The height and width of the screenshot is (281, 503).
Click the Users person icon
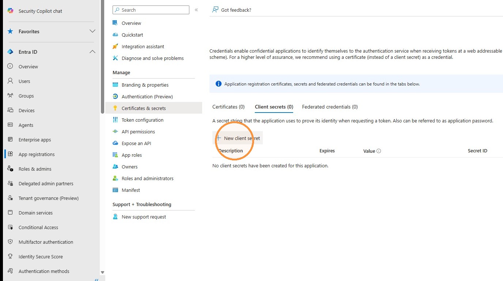[x=10, y=81]
